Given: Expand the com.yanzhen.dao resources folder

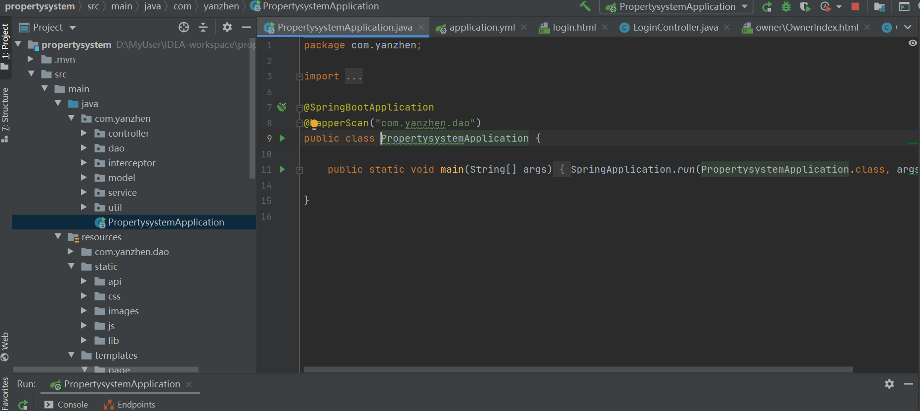Looking at the screenshot, I should pyautogui.click(x=71, y=252).
